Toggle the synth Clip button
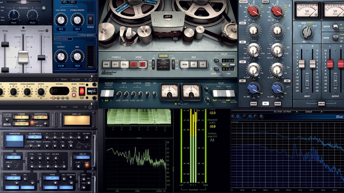 (87, 165)
